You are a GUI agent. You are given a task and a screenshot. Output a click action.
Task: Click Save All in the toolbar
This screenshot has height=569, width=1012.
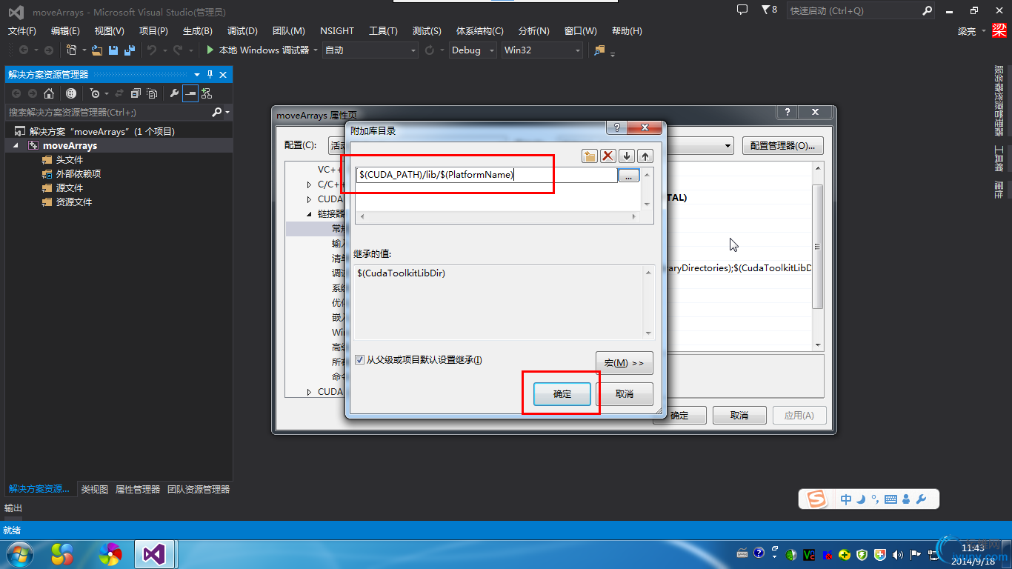[x=130, y=50]
